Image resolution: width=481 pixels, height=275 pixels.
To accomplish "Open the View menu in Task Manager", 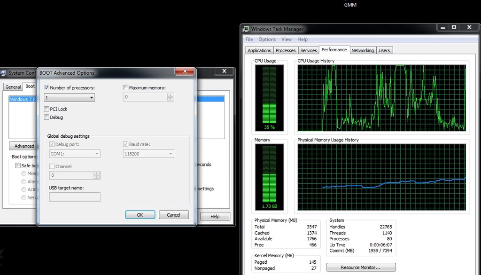I will [287, 39].
